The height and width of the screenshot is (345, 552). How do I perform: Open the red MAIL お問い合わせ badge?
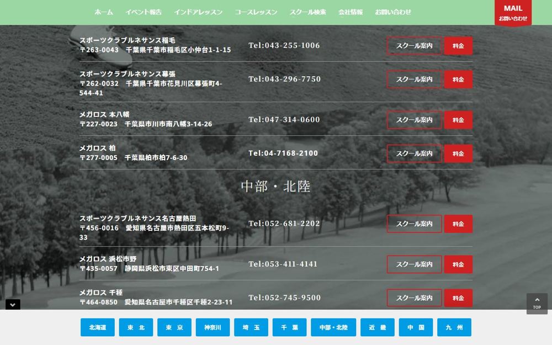(x=513, y=13)
